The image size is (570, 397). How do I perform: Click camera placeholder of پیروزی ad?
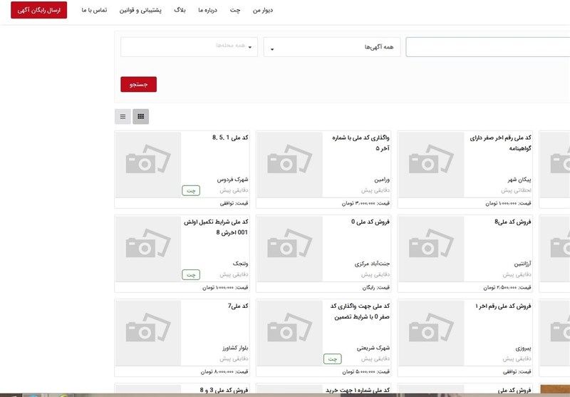(430, 333)
